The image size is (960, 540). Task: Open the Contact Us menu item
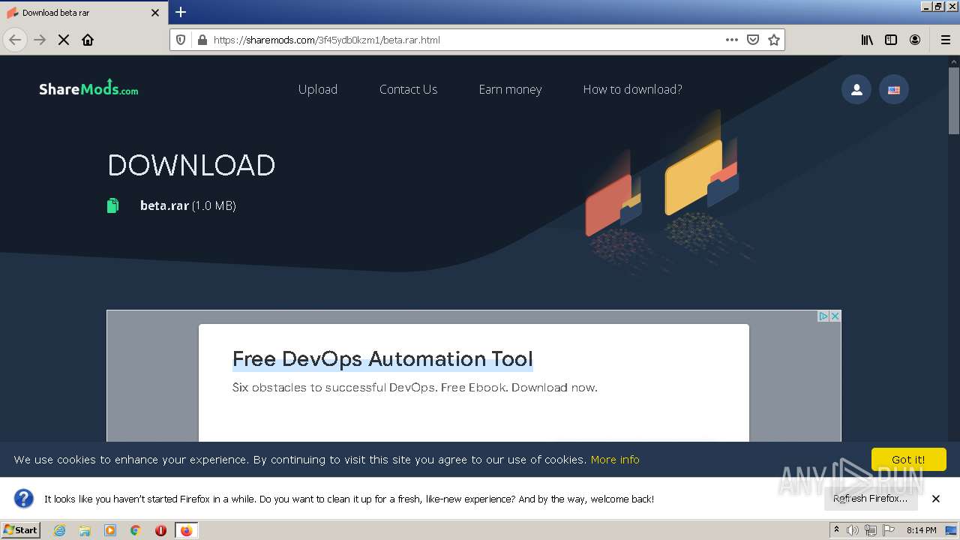tap(408, 89)
